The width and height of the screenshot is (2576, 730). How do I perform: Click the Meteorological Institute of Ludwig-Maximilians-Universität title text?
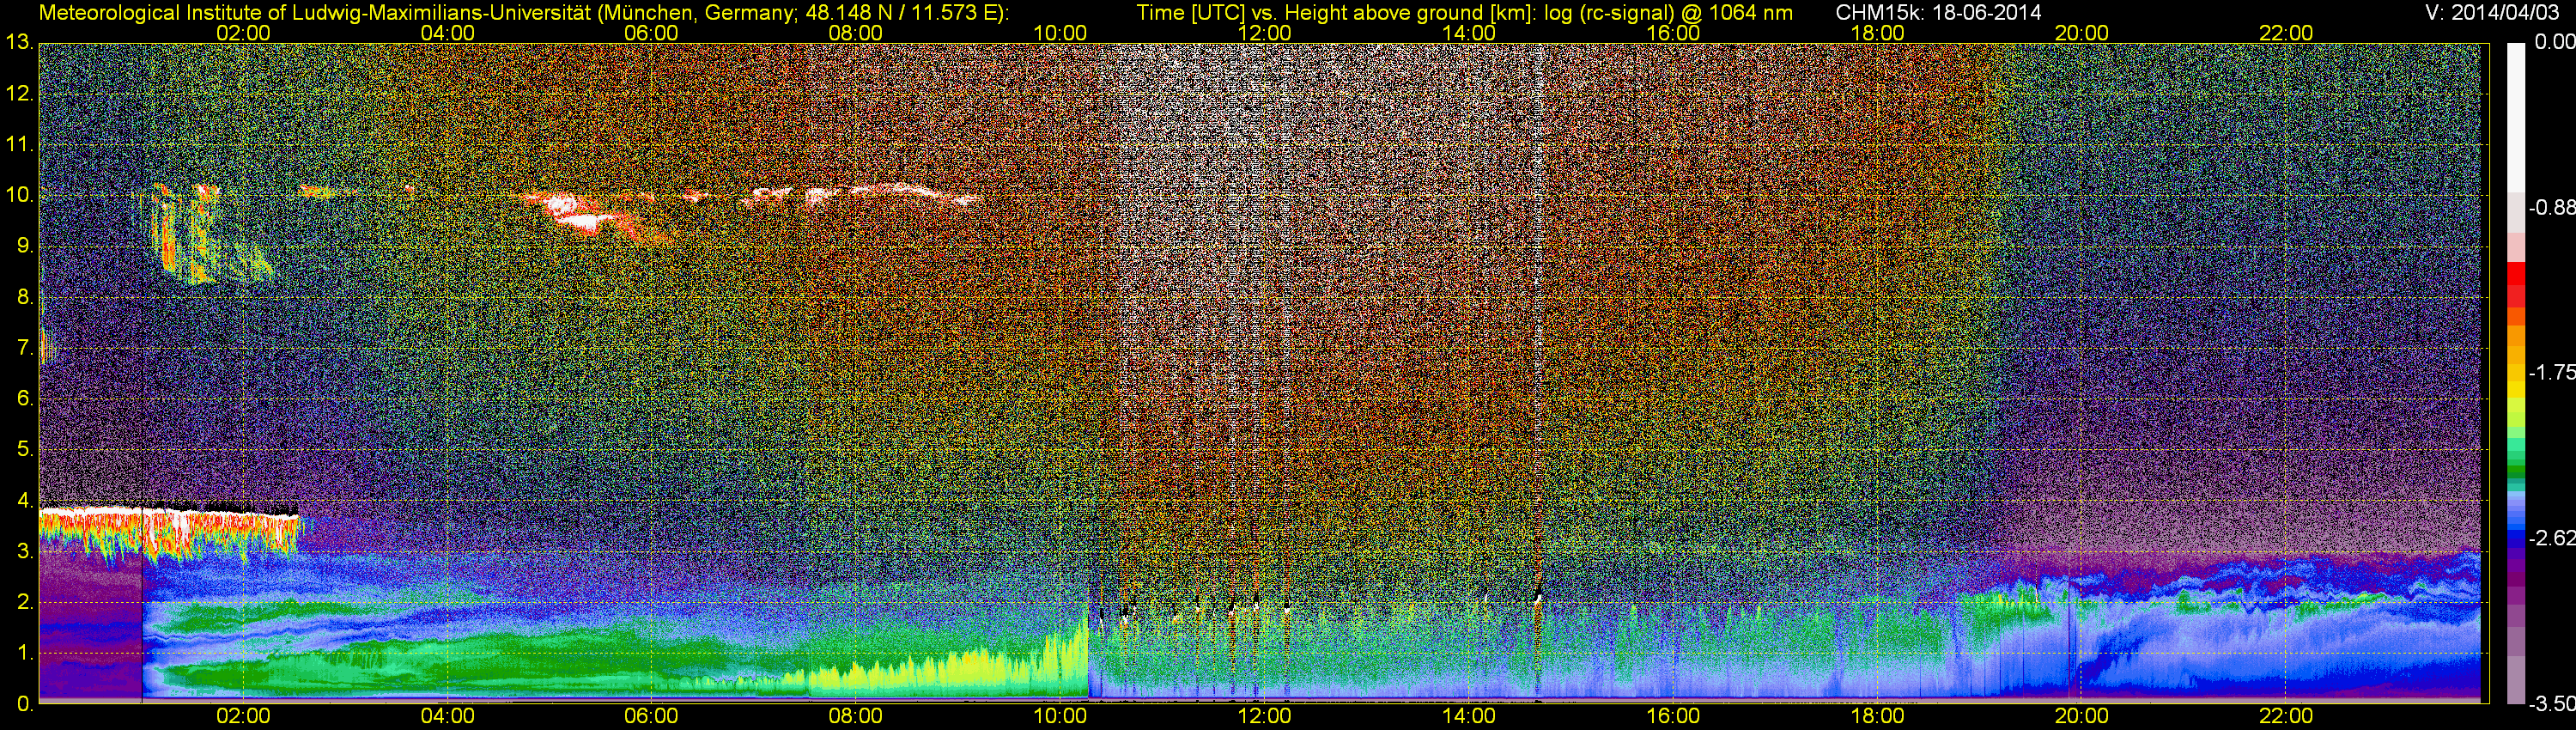[x=522, y=13]
